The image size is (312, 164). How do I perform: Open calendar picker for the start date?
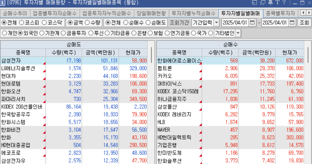[x=252, y=23]
